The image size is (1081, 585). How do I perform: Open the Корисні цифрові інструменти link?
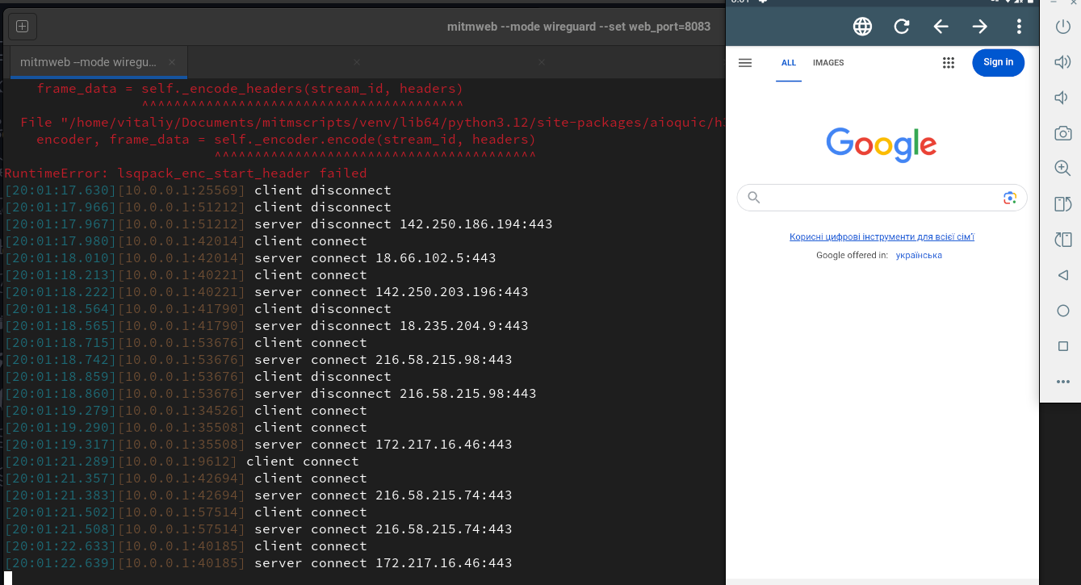tap(882, 237)
